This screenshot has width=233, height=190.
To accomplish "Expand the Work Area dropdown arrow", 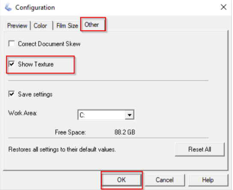I will (x=129, y=115).
